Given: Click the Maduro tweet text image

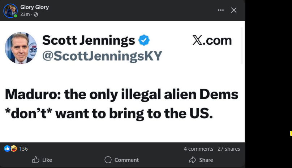Looking at the screenshot, I should 121,104.
